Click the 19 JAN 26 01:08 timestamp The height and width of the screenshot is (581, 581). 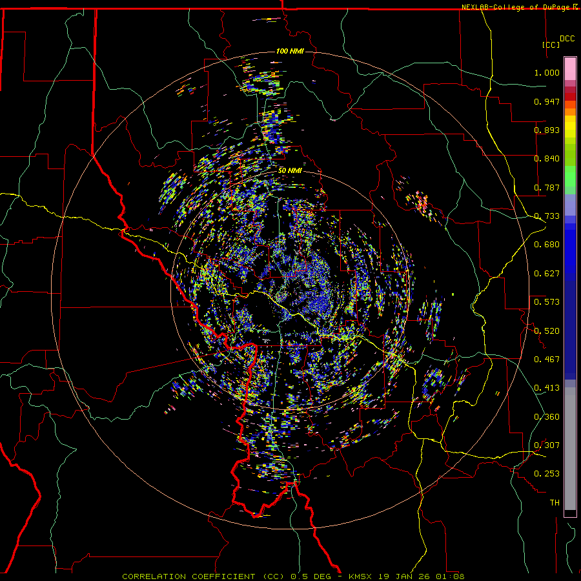click(423, 576)
